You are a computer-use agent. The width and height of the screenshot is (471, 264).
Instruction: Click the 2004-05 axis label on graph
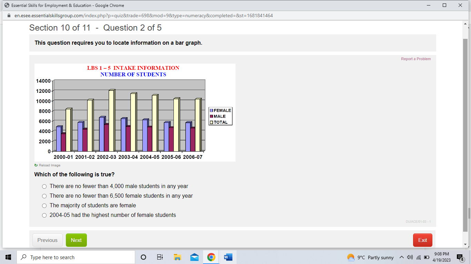150,157
